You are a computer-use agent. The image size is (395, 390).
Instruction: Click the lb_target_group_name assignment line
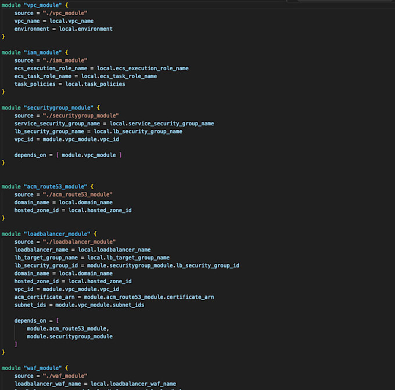92,258
